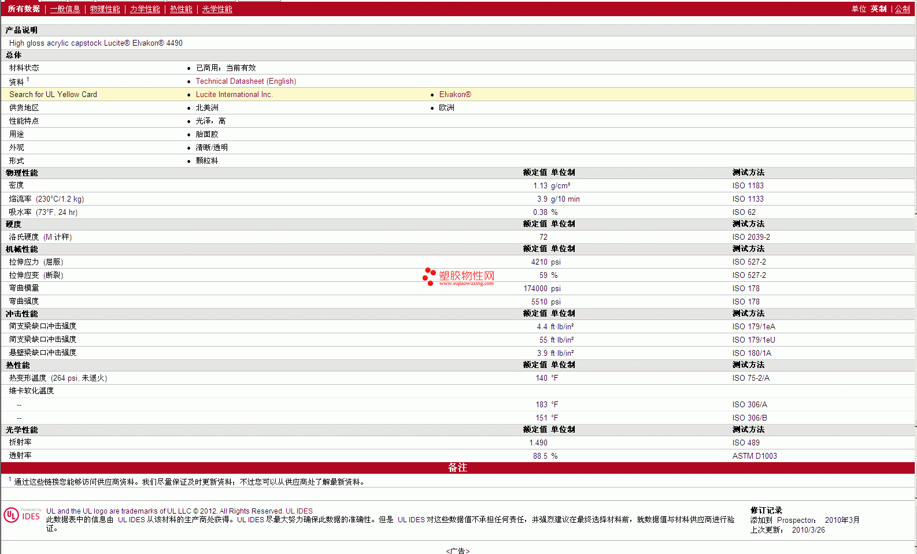Click the product description High gloss acrylic text
Image resolution: width=917 pixels, height=554 pixels.
coord(96,43)
